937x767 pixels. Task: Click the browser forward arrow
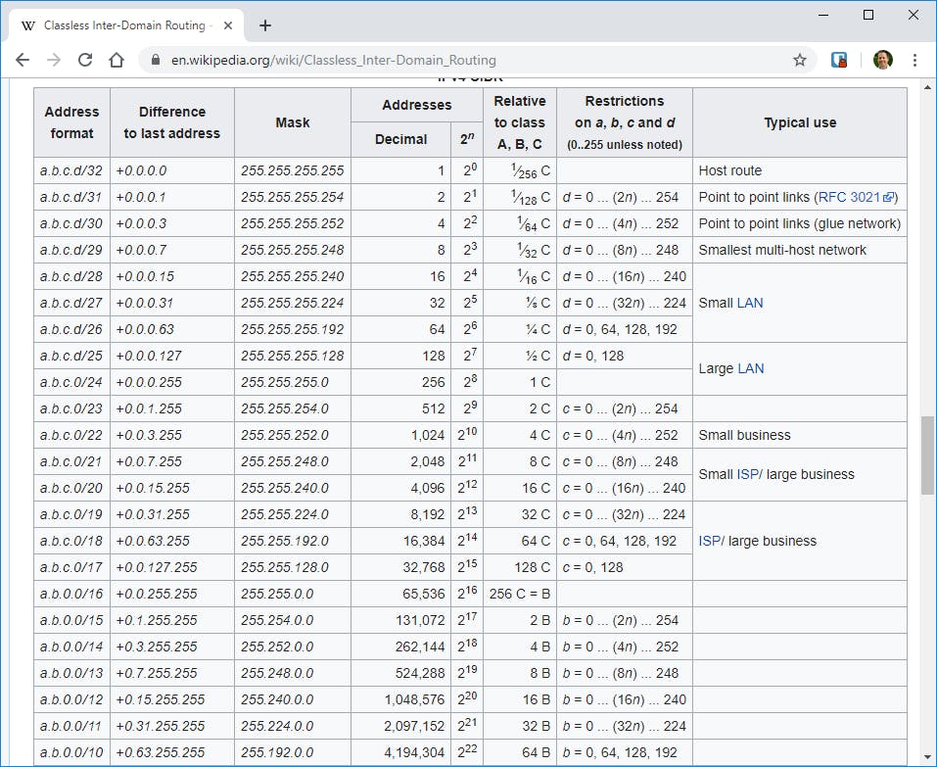[x=54, y=60]
